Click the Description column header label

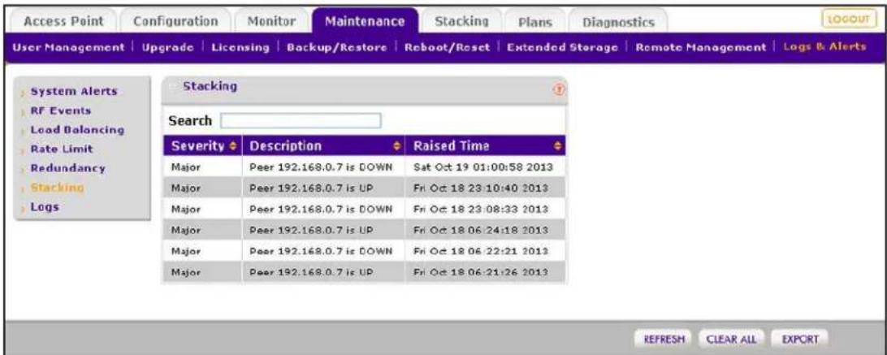pos(286,146)
